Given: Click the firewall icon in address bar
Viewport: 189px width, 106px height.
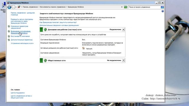Looking at the screenshot, I should pyautogui.click(x=19, y=7).
